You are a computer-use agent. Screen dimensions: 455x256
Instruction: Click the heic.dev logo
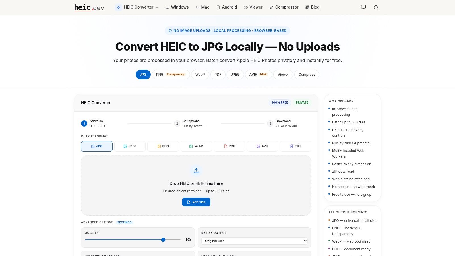point(89,7)
